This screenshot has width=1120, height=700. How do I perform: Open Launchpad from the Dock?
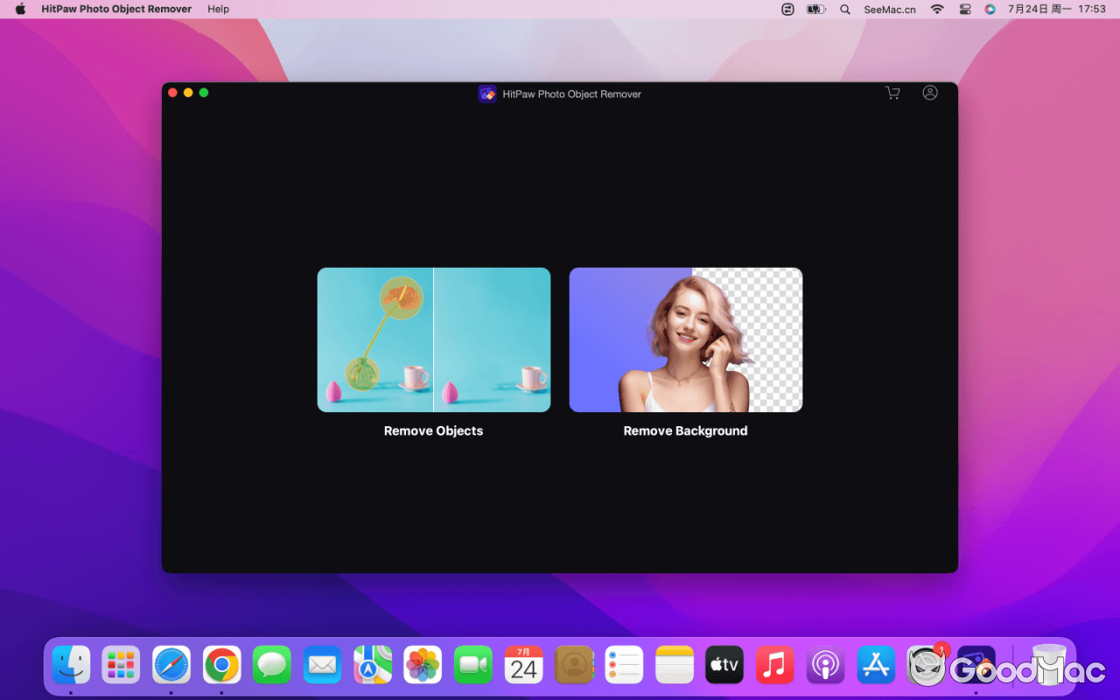(x=121, y=665)
